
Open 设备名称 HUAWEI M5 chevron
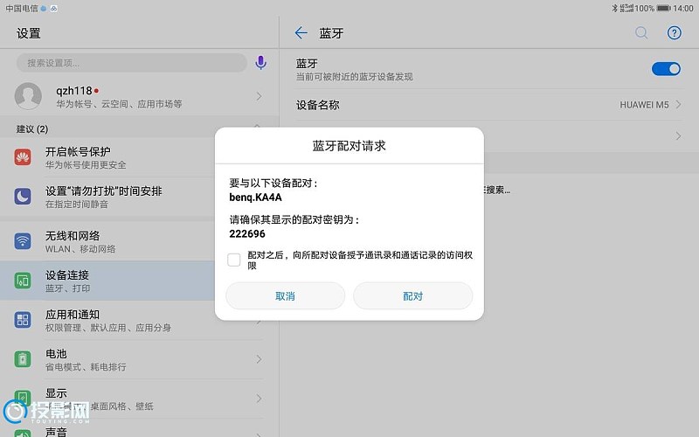[x=678, y=105]
